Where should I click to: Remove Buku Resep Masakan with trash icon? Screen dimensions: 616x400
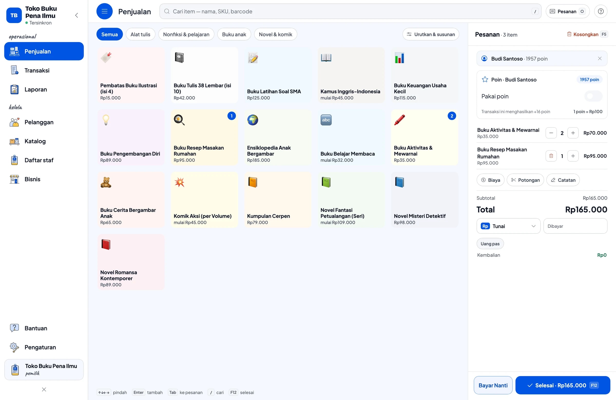(x=551, y=156)
